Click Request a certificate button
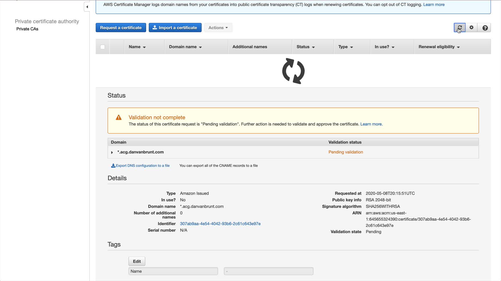This screenshot has height=281, width=501. point(121,28)
